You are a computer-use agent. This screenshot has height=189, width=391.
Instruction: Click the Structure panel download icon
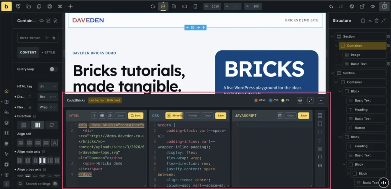coord(370,21)
